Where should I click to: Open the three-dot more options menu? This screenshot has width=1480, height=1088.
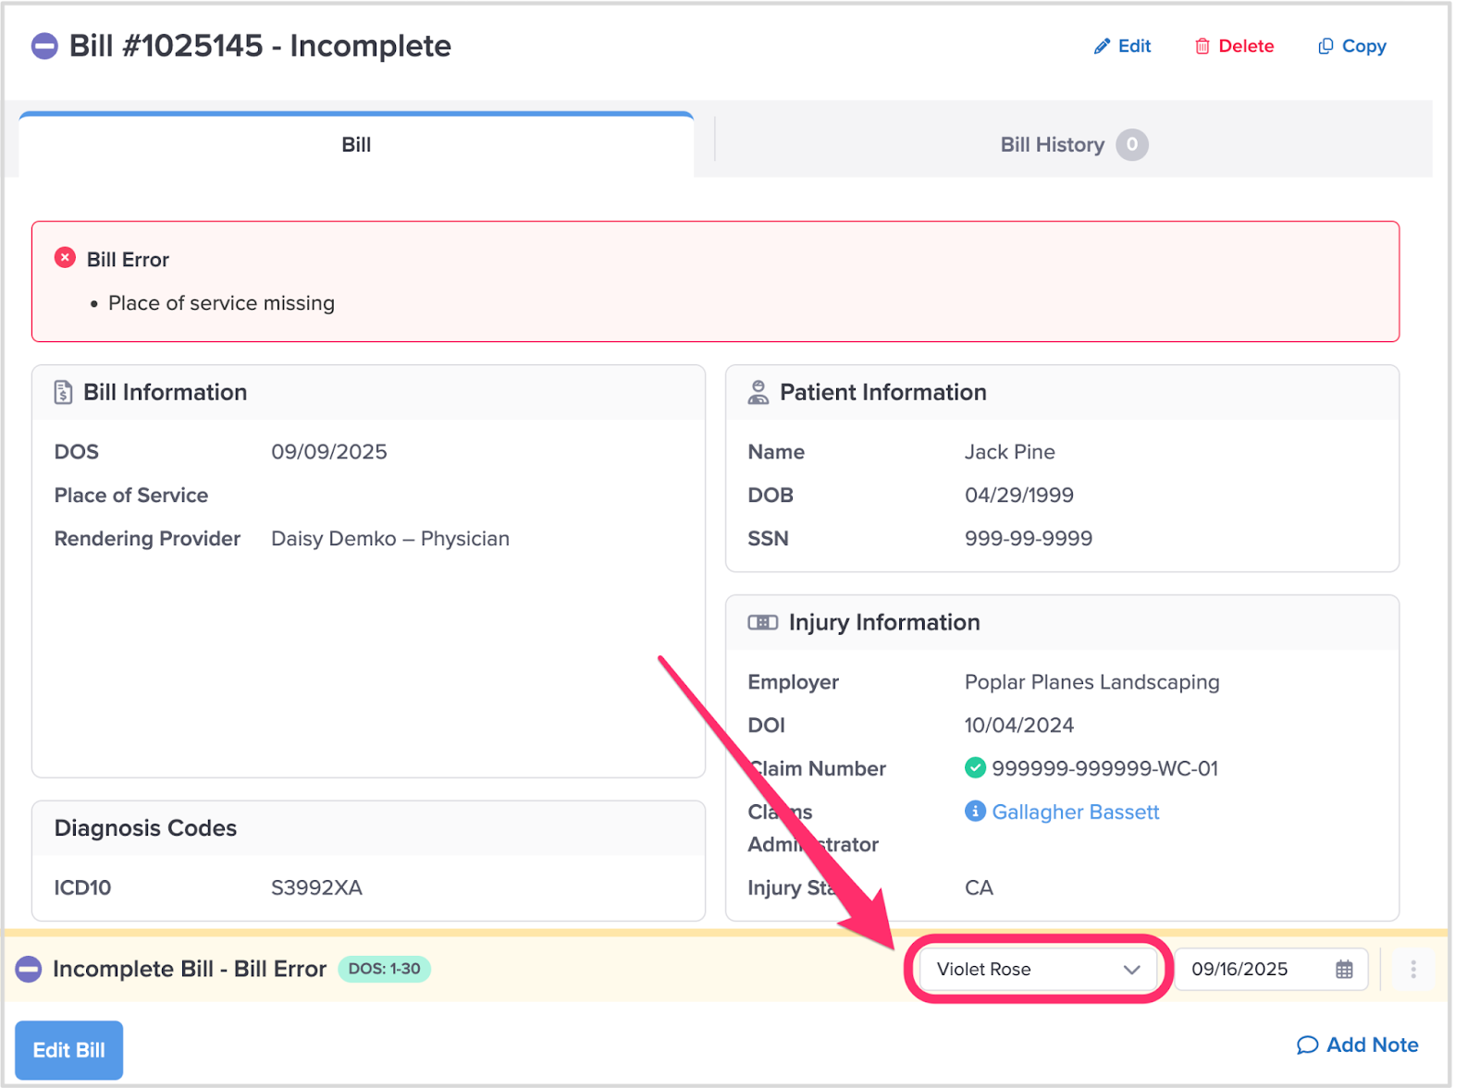pos(1412,969)
